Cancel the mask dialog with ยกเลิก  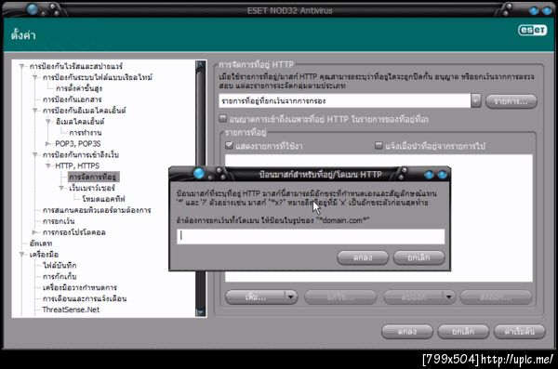pos(418,257)
